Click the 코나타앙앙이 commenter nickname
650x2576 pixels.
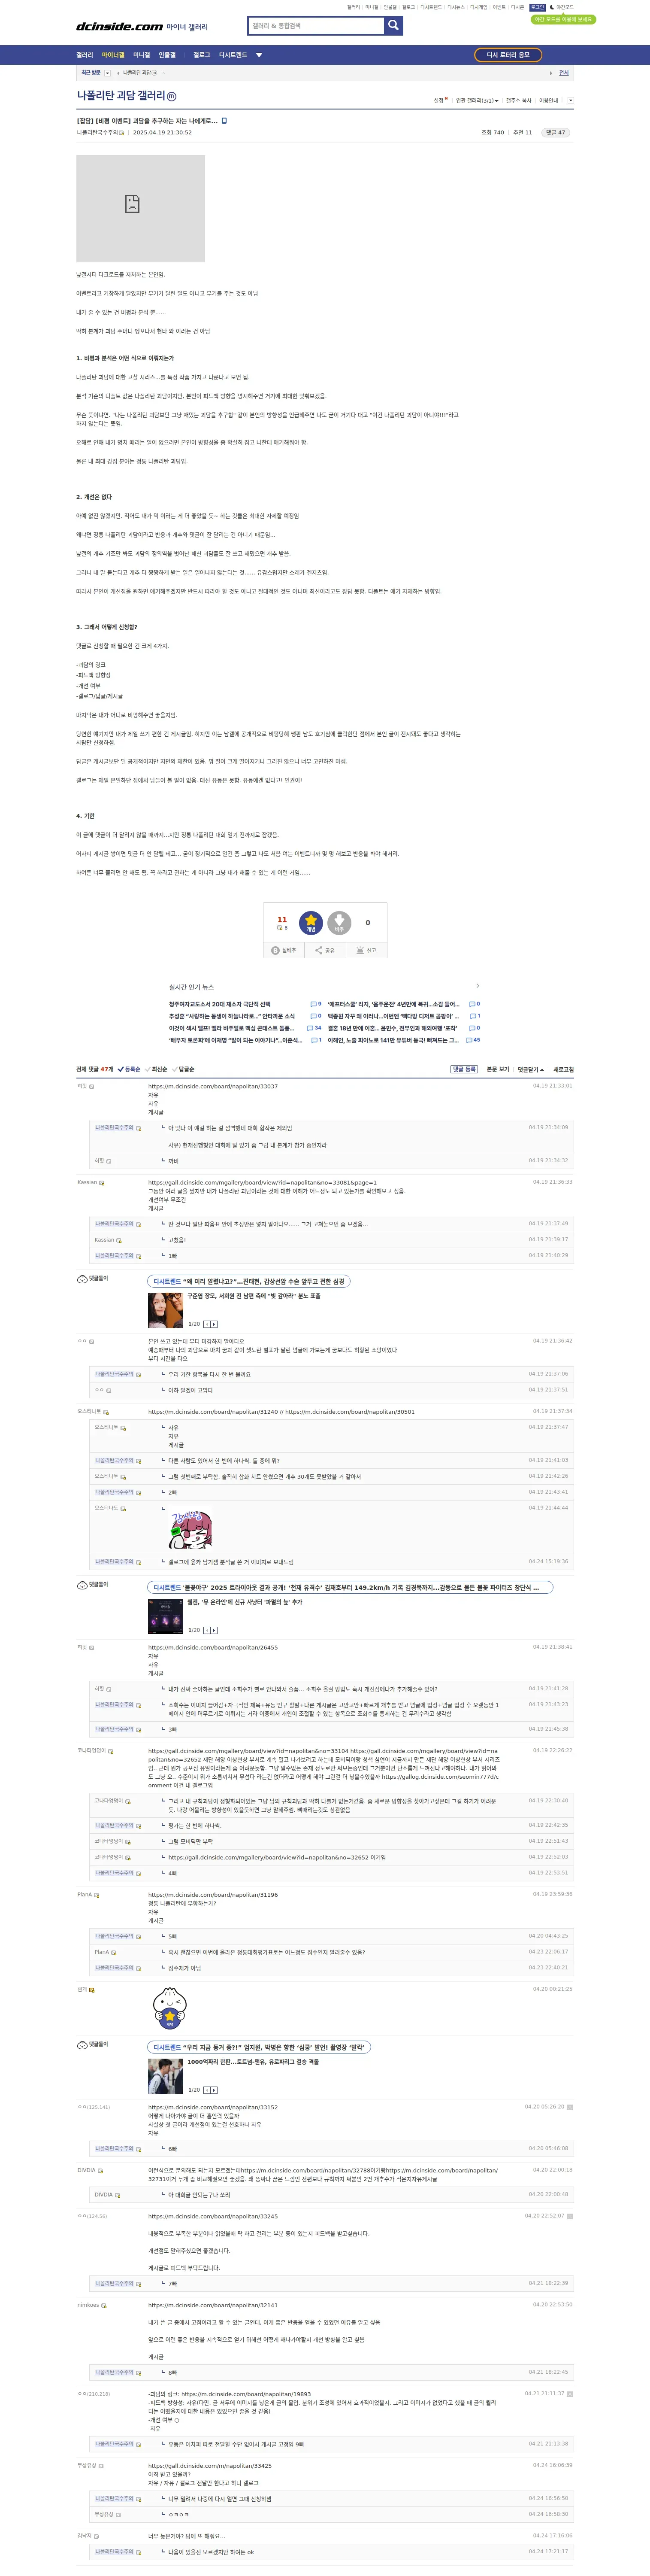(x=92, y=1750)
